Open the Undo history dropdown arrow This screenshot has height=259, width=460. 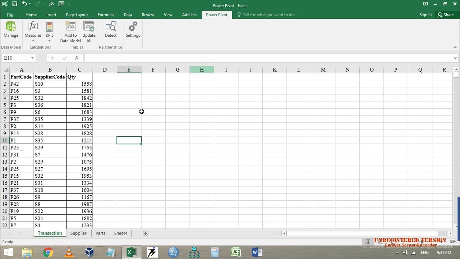[x=29, y=4]
